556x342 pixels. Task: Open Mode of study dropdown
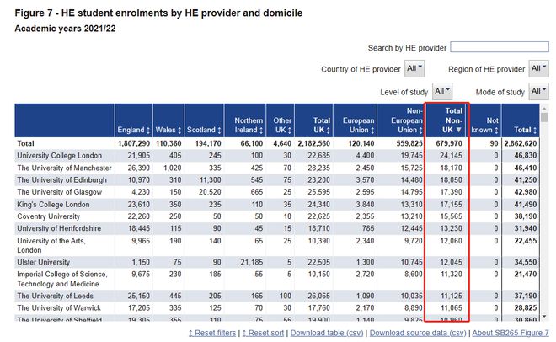point(538,92)
